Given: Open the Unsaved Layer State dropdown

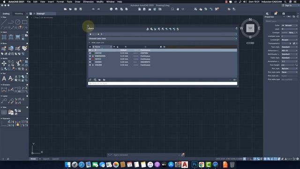Looking at the screenshot, I should click(163, 38).
